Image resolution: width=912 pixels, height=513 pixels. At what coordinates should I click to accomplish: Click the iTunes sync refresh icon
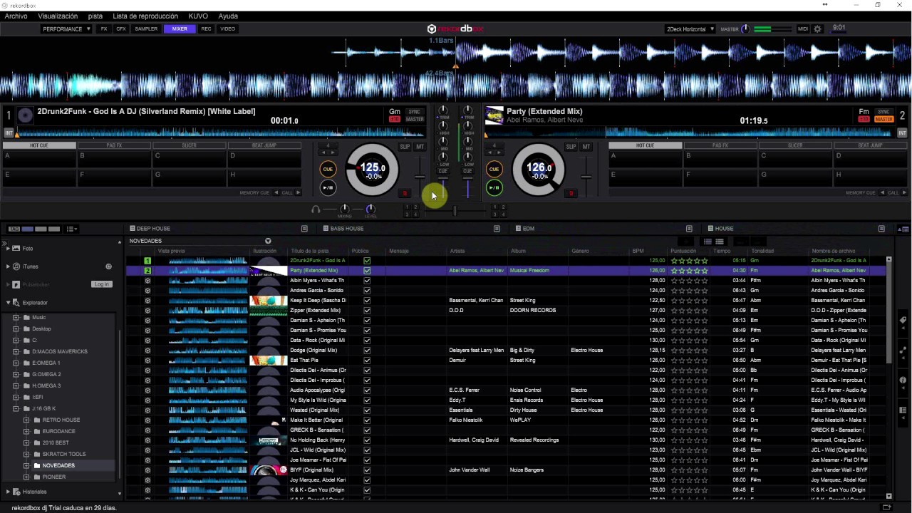click(x=109, y=266)
